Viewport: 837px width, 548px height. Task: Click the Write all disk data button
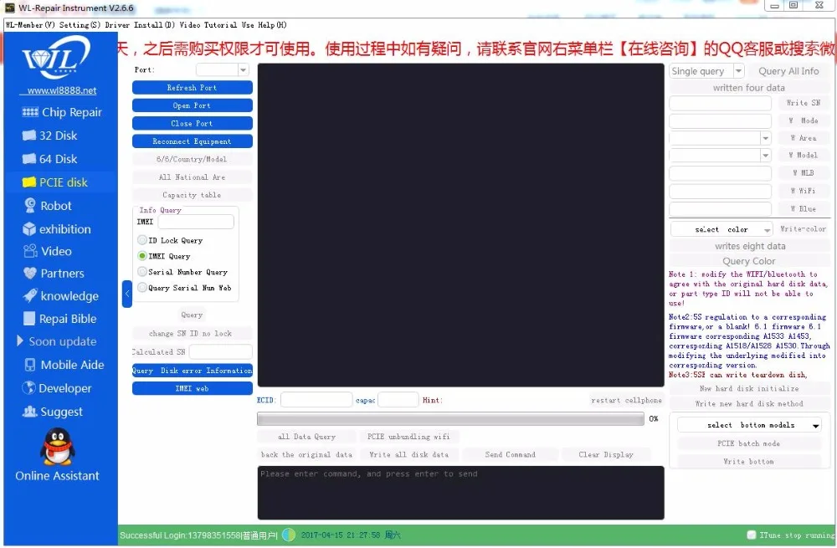409,454
